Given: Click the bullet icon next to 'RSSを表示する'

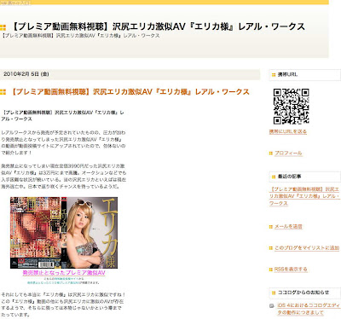Looking at the screenshot, I should click(x=271, y=270).
